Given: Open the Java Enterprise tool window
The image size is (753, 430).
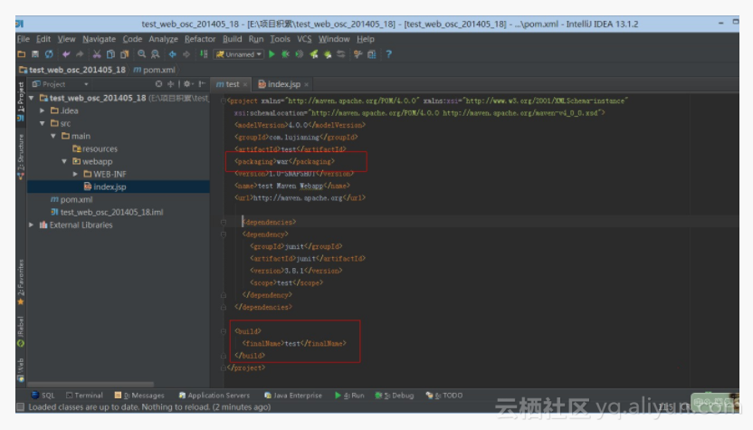Looking at the screenshot, I should (293, 396).
